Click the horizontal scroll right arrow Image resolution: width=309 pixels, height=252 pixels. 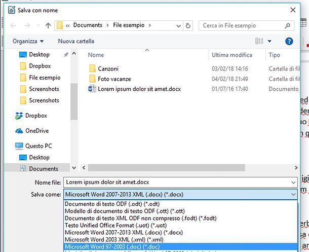coord(296,168)
